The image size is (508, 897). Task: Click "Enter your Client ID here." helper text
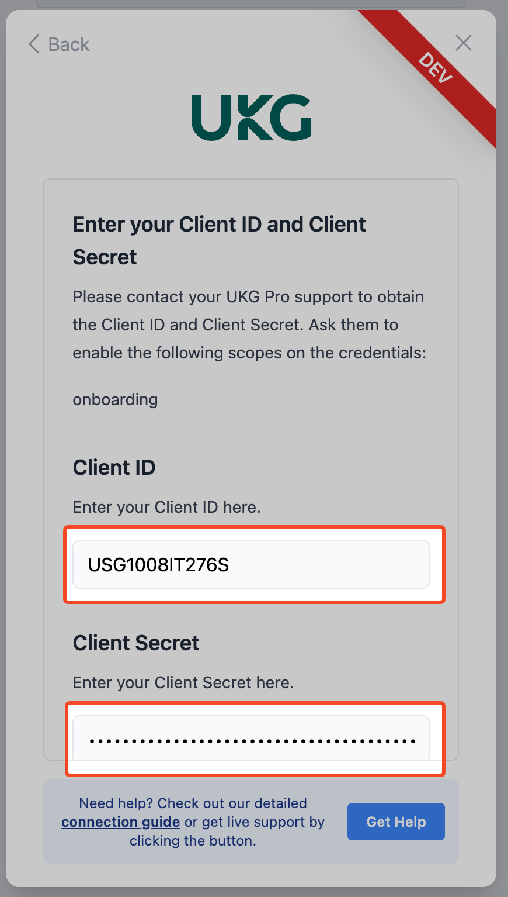(166, 507)
